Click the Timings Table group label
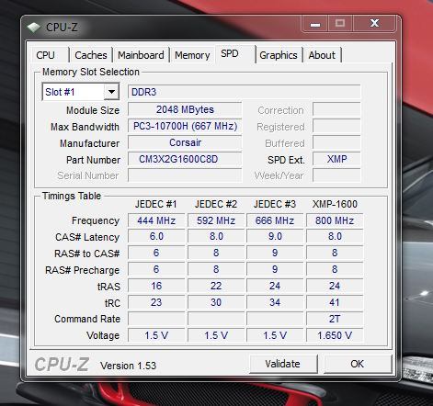The width and height of the screenshot is (433, 406). click(72, 196)
